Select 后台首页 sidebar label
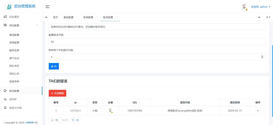 point(14,17)
